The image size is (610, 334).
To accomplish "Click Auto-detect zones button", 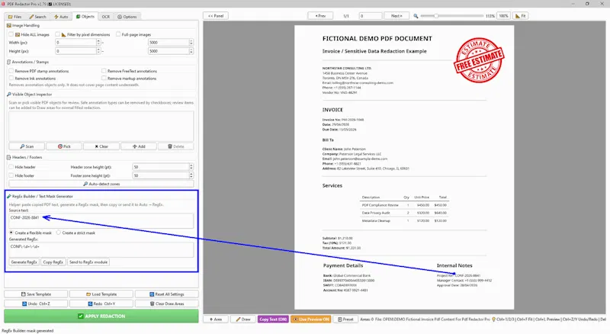I will pyautogui.click(x=101, y=184).
